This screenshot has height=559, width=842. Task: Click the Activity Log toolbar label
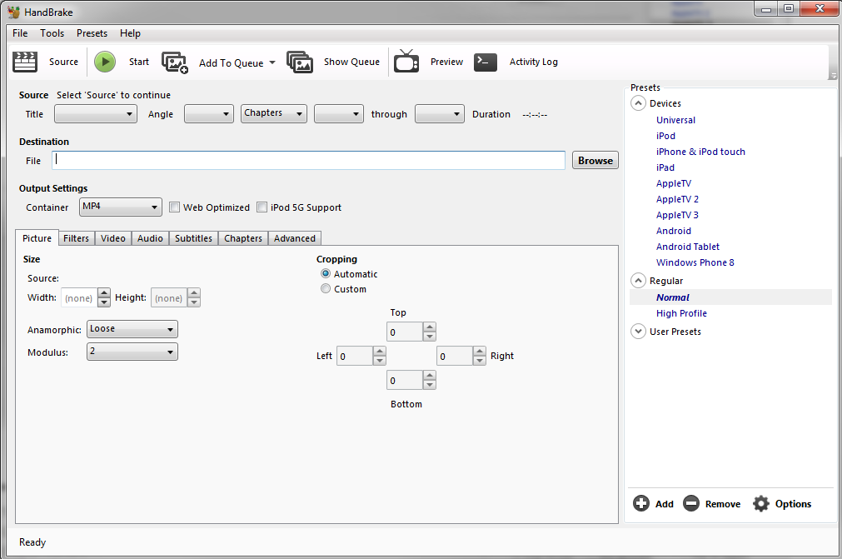(x=534, y=62)
